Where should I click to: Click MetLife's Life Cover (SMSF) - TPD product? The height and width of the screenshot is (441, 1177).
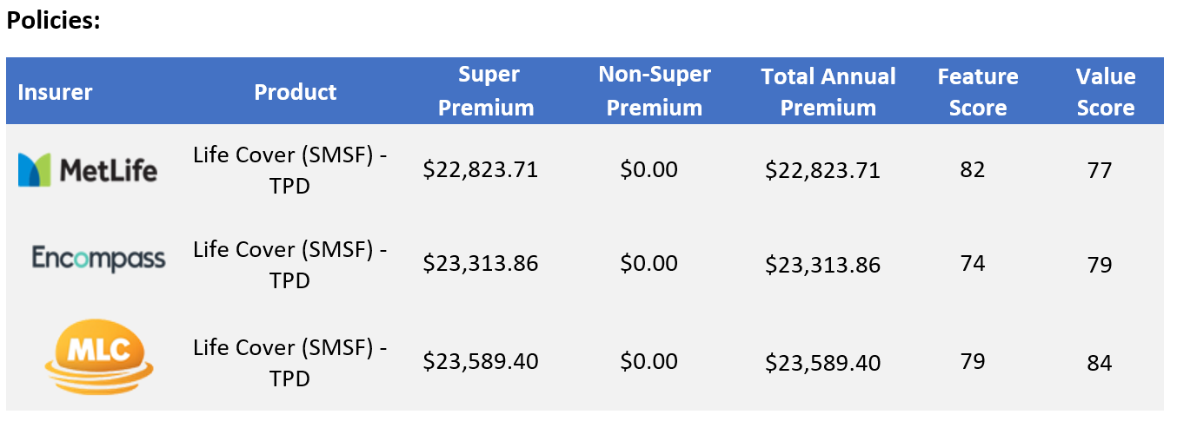[290, 169]
